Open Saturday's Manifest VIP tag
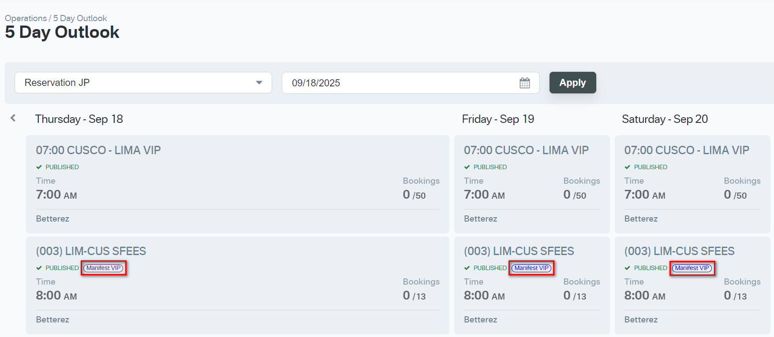 point(692,268)
